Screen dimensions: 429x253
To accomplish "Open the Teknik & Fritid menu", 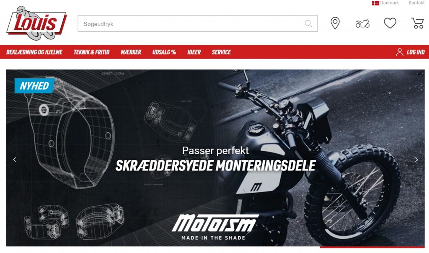I will [91, 52].
